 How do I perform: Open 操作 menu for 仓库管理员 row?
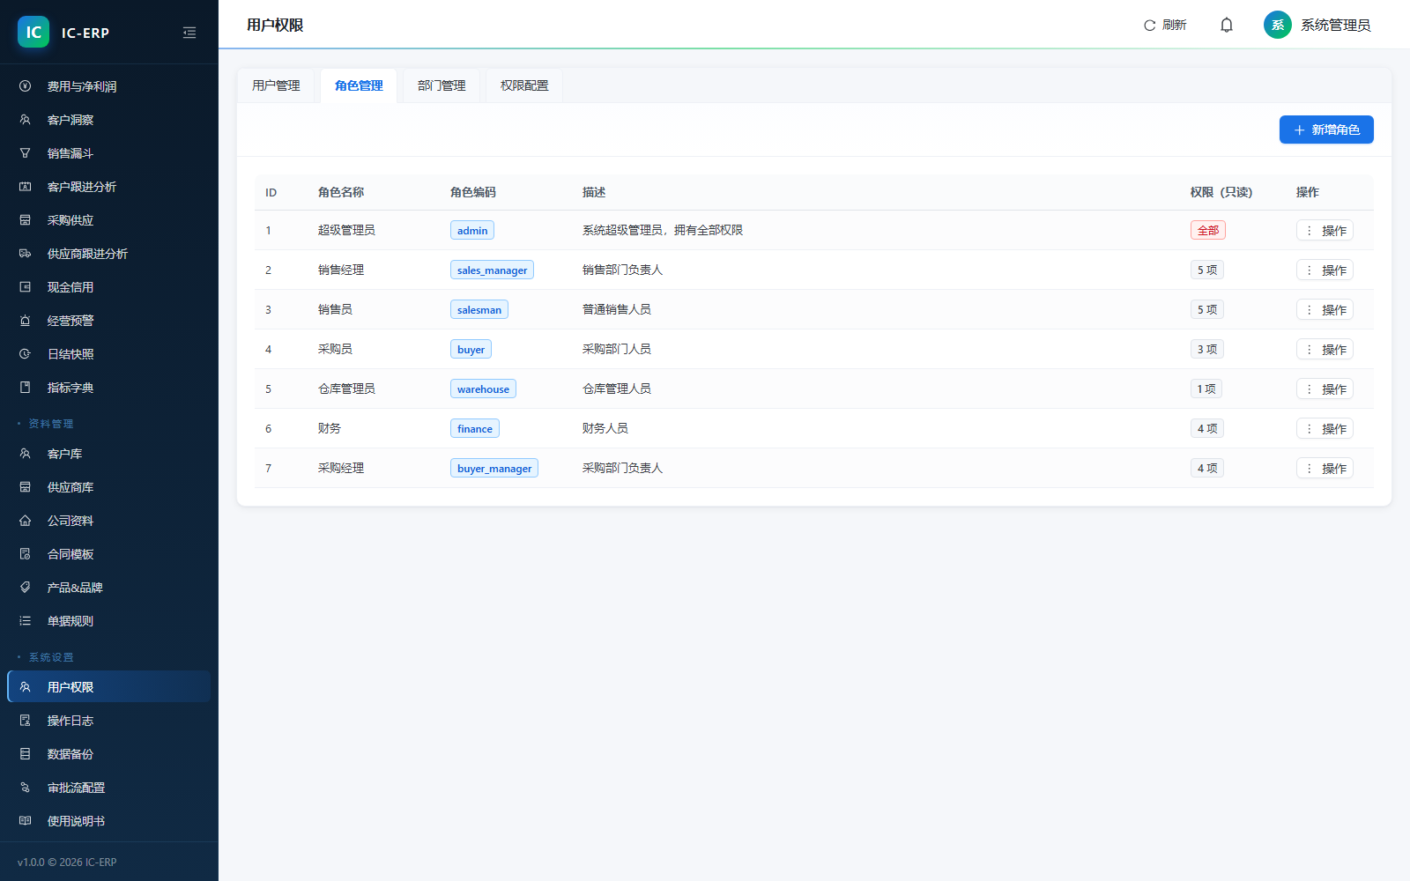tap(1325, 389)
